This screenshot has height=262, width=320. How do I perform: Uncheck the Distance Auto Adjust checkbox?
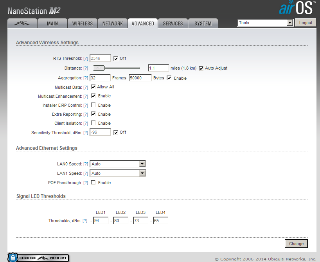pos(201,68)
